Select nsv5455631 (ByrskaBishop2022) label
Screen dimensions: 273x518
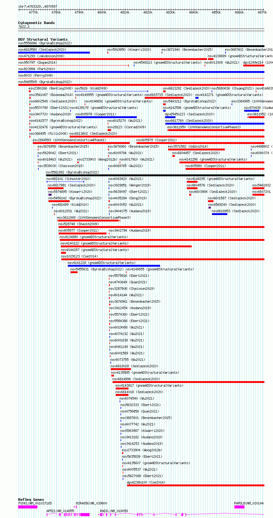pos(97,269)
